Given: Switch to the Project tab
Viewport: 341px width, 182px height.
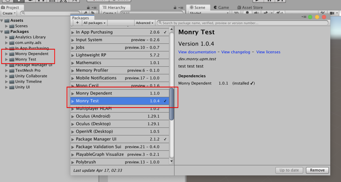Looking at the screenshot, I should point(12,8).
